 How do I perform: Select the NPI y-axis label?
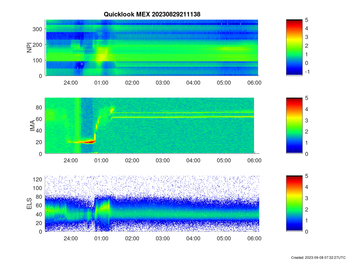click(x=29, y=48)
